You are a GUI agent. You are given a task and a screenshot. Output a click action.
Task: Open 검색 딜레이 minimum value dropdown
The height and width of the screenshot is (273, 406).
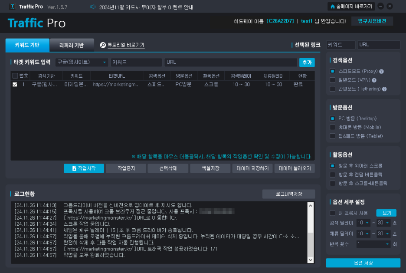[x=363, y=223]
